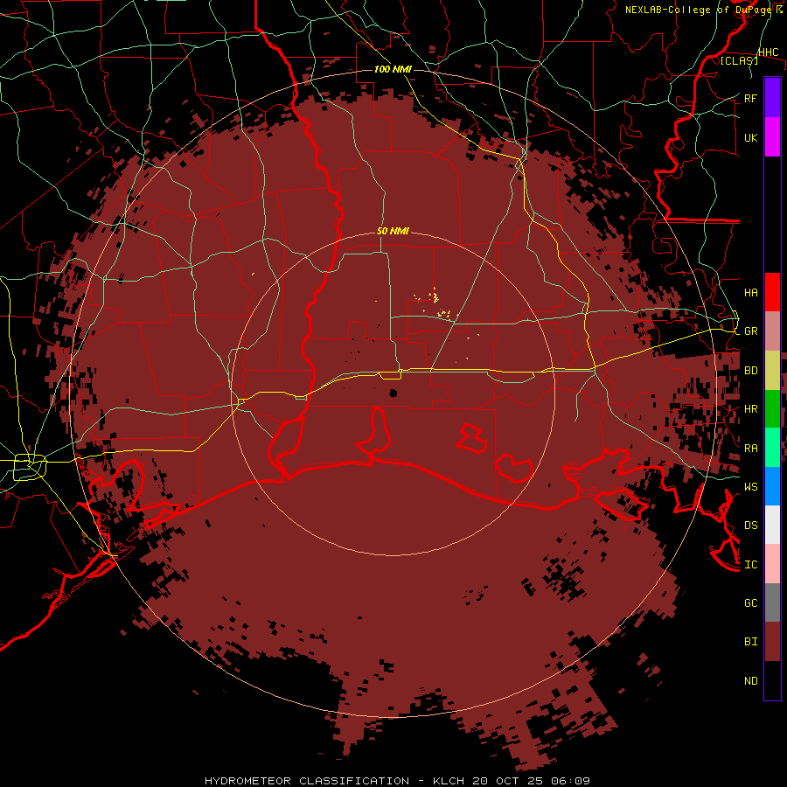Click the BI legend label
This screenshot has width=787, height=787.
(x=751, y=642)
